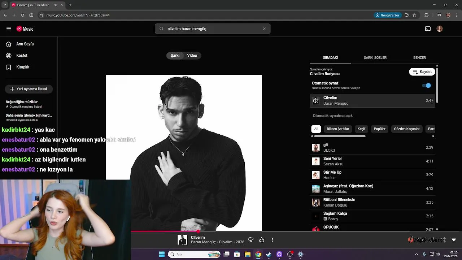Open the Windows Start menu
The width and height of the screenshot is (462, 260).
(162, 255)
